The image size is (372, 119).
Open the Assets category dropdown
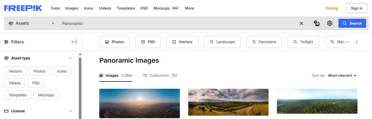pos(32,23)
